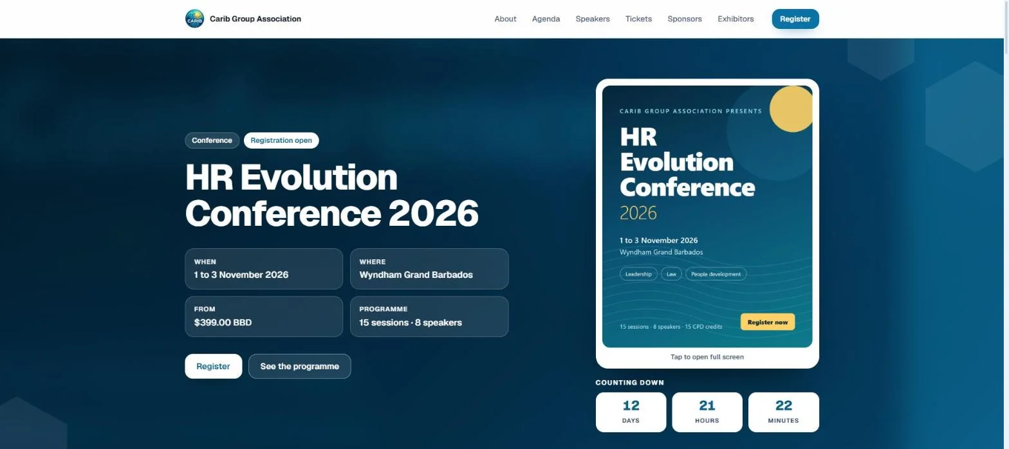Click the Conference badge above the title

[212, 140]
